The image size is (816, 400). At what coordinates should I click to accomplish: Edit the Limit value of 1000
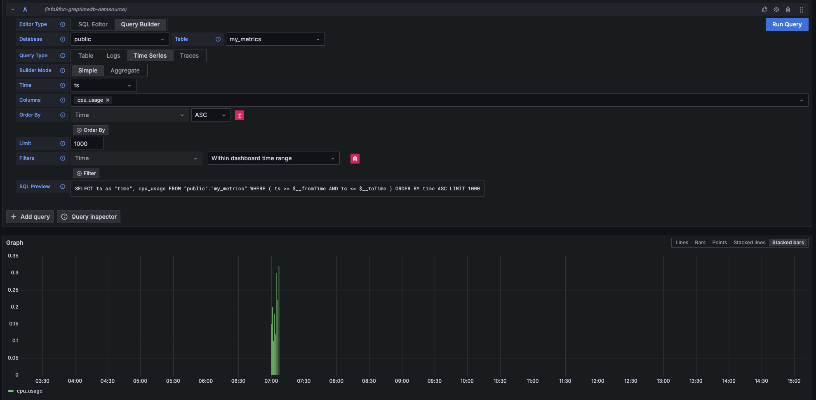pos(87,143)
